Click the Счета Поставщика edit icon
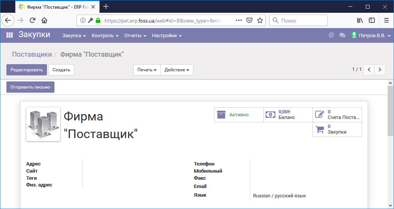 (319, 115)
